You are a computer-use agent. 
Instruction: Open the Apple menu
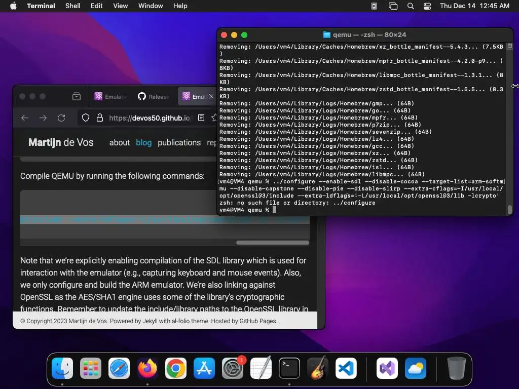13,6
